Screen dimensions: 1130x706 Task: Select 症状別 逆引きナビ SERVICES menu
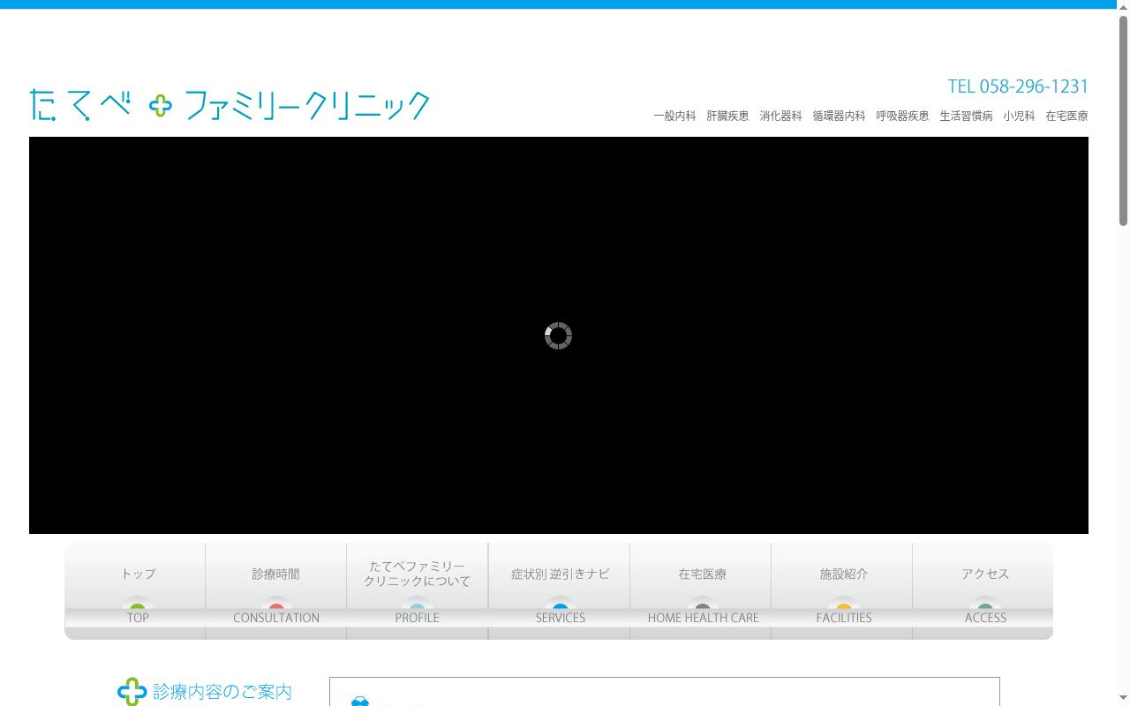(560, 591)
